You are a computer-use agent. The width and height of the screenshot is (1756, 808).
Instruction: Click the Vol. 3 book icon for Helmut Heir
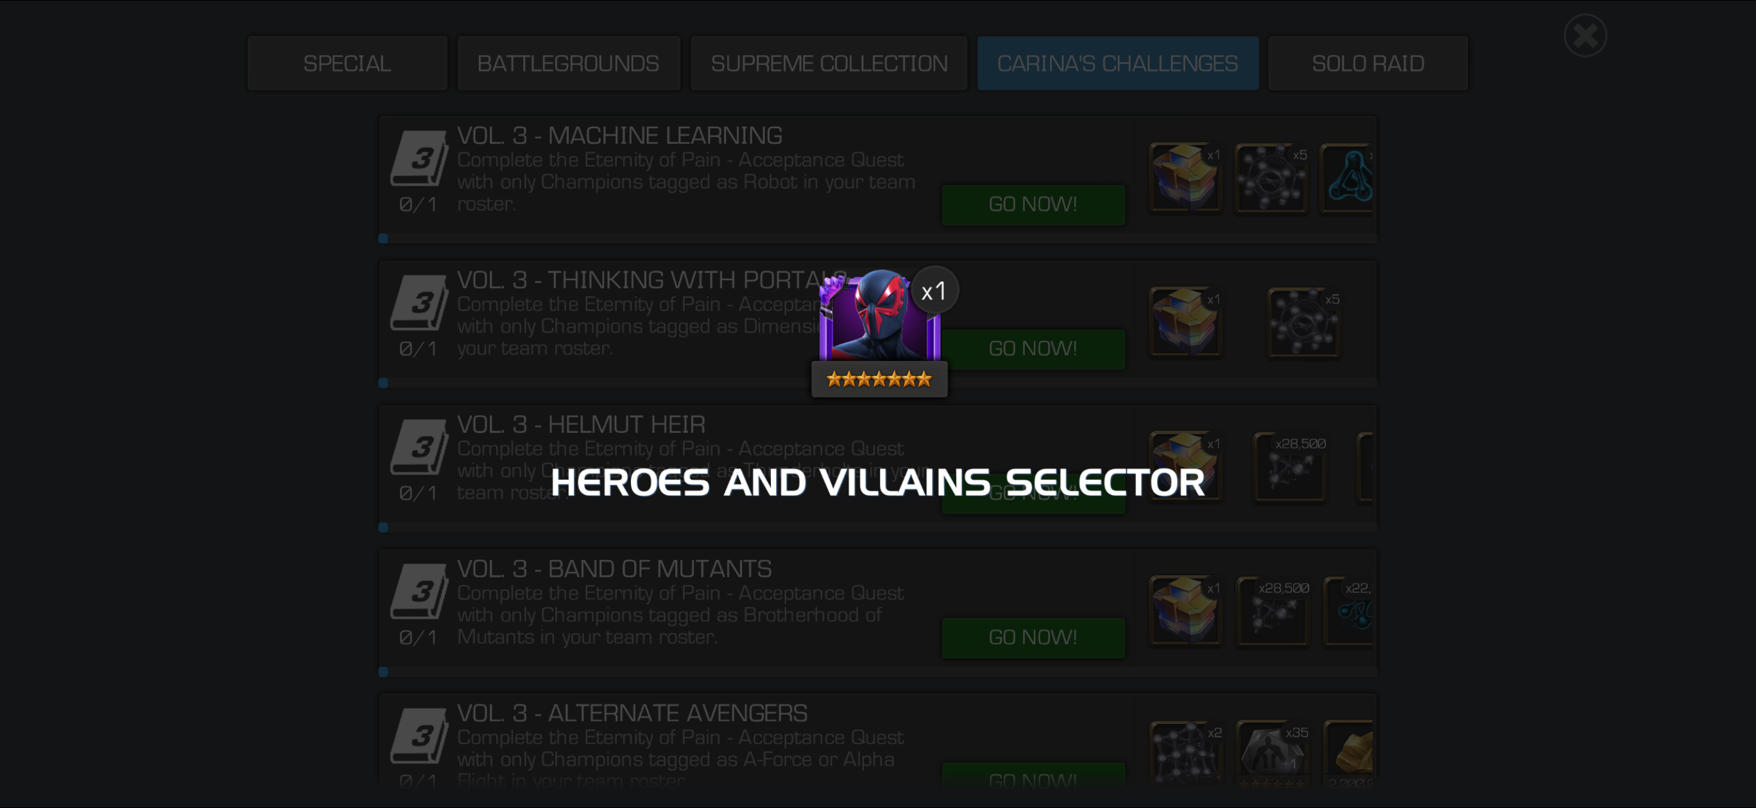tap(418, 447)
